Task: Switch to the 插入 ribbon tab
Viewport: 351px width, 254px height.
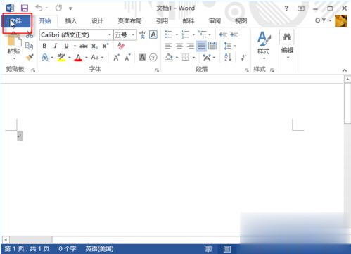Action: point(71,21)
